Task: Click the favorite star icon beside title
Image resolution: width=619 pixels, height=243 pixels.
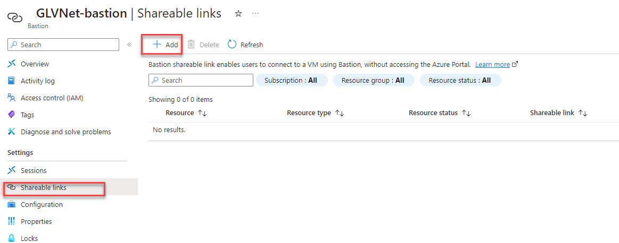Action: [x=238, y=14]
